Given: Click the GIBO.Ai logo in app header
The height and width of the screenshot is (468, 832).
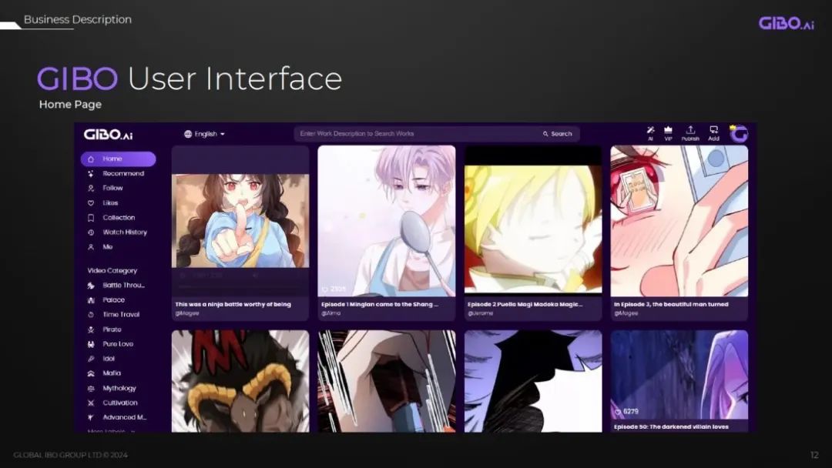Looking at the screenshot, I should (x=108, y=135).
